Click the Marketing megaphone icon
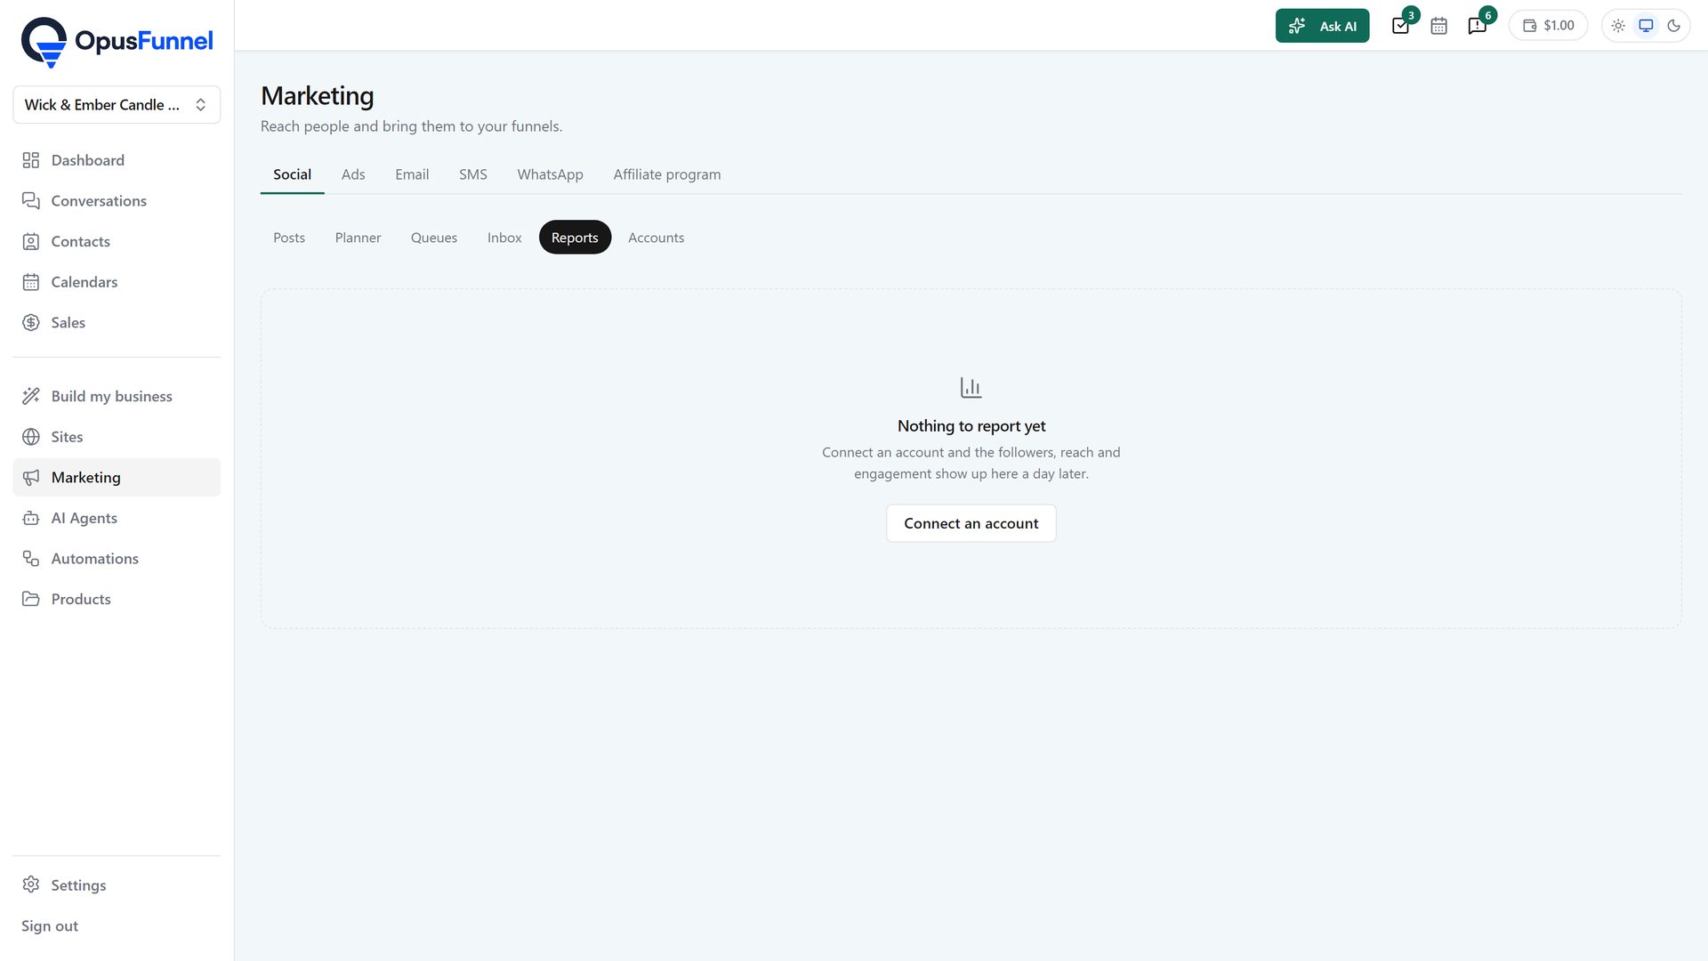The image size is (1708, 961). (31, 478)
